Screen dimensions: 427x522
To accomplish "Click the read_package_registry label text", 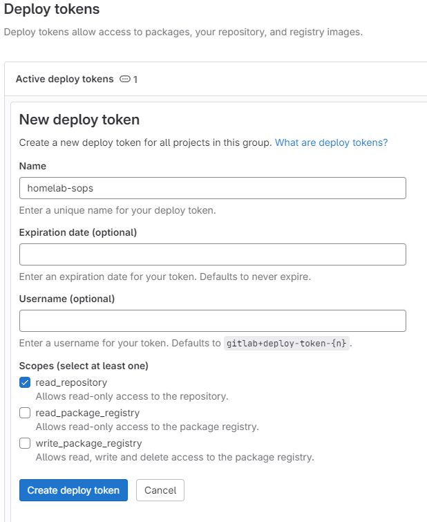I will pyautogui.click(x=87, y=413).
